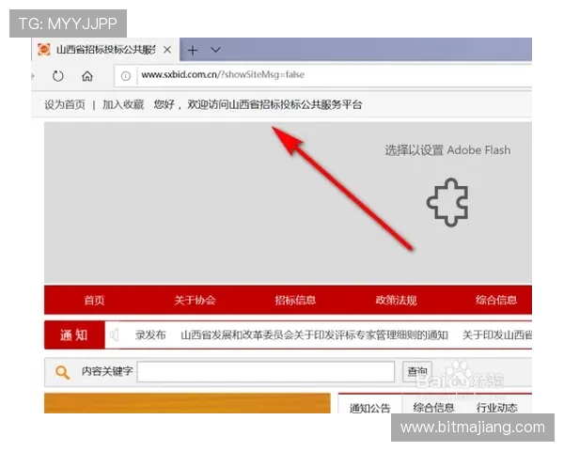Screen dimensions: 564x451
Task: Click the orange magnifier search icon
Action: [63, 372]
